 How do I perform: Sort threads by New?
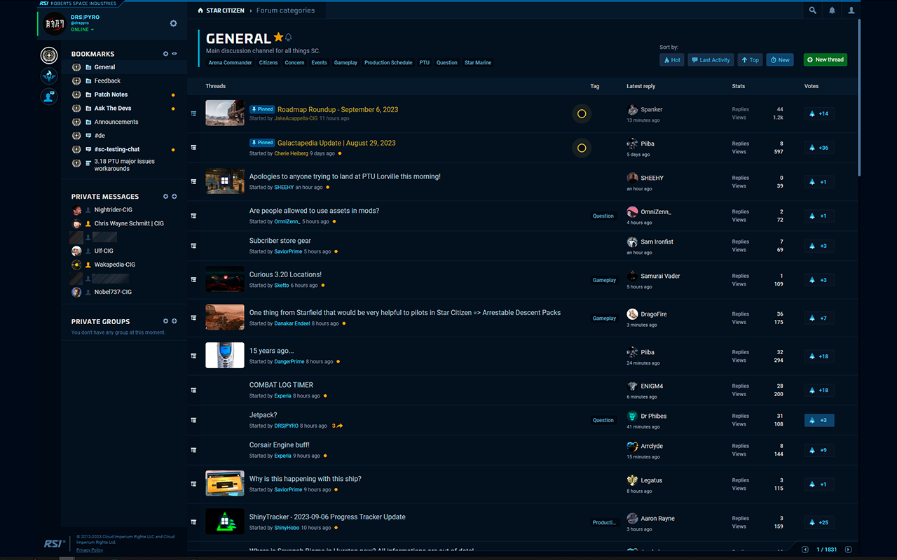pos(780,60)
